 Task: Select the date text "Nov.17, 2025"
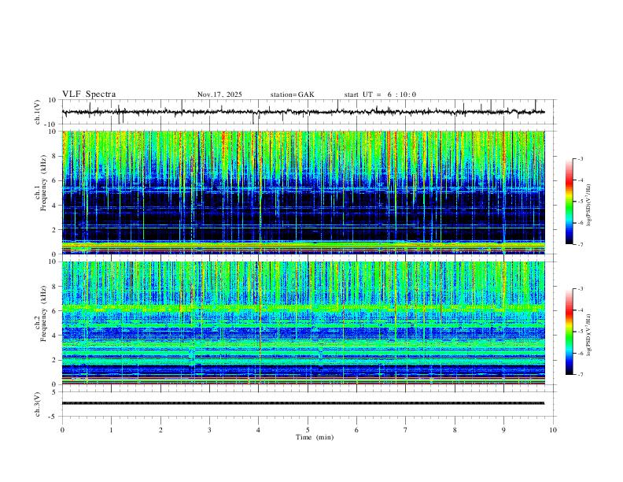point(219,95)
